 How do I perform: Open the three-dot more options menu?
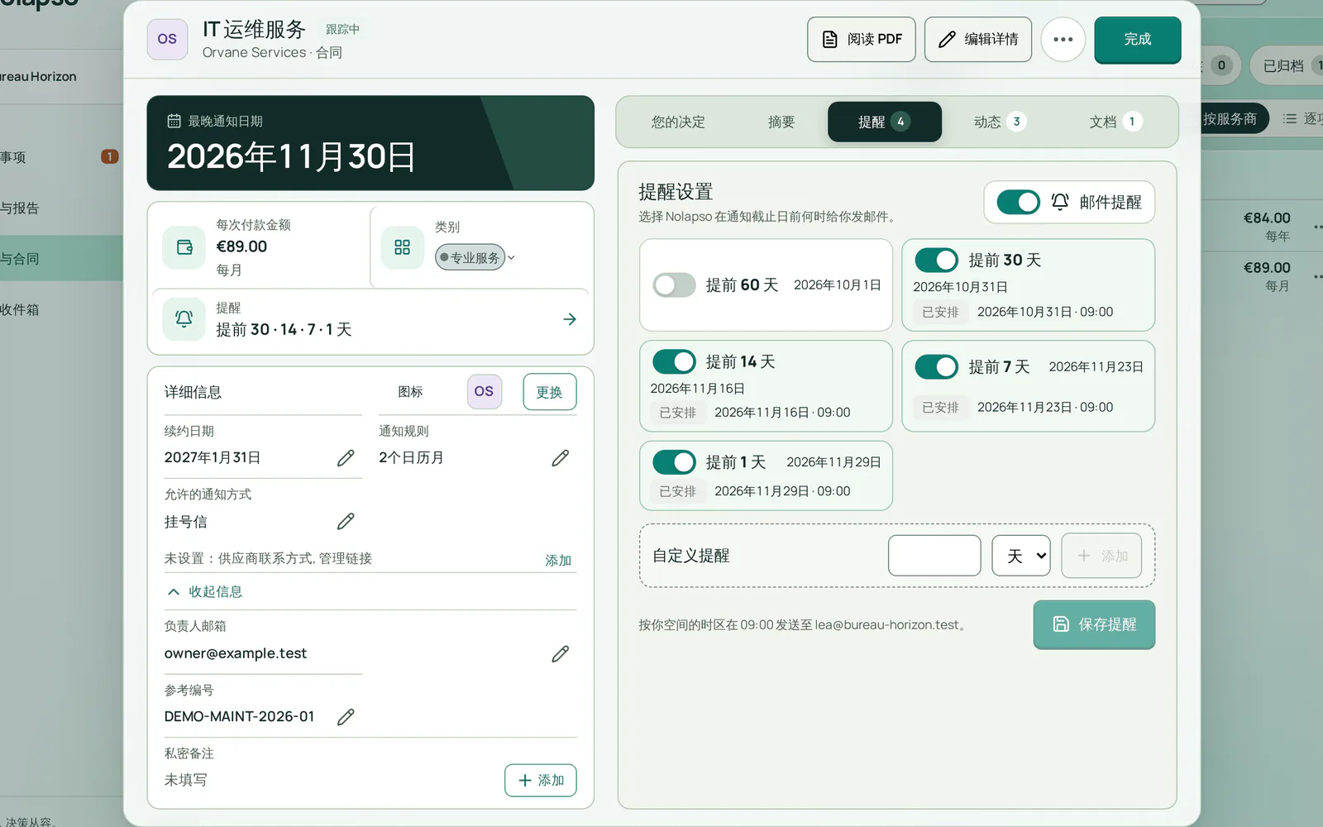point(1063,39)
